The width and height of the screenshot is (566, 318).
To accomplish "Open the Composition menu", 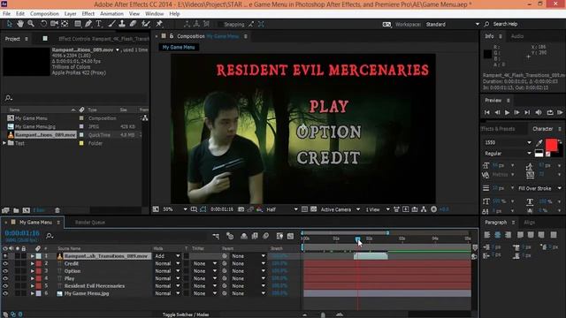I will point(44,14).
